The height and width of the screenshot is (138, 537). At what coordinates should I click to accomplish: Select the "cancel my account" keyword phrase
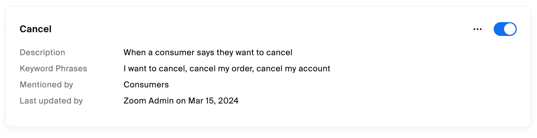293,68
